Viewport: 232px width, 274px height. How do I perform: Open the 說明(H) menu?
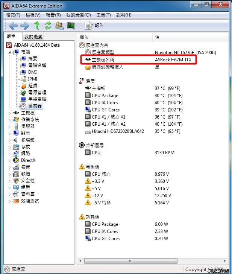[x=124, y=15]
